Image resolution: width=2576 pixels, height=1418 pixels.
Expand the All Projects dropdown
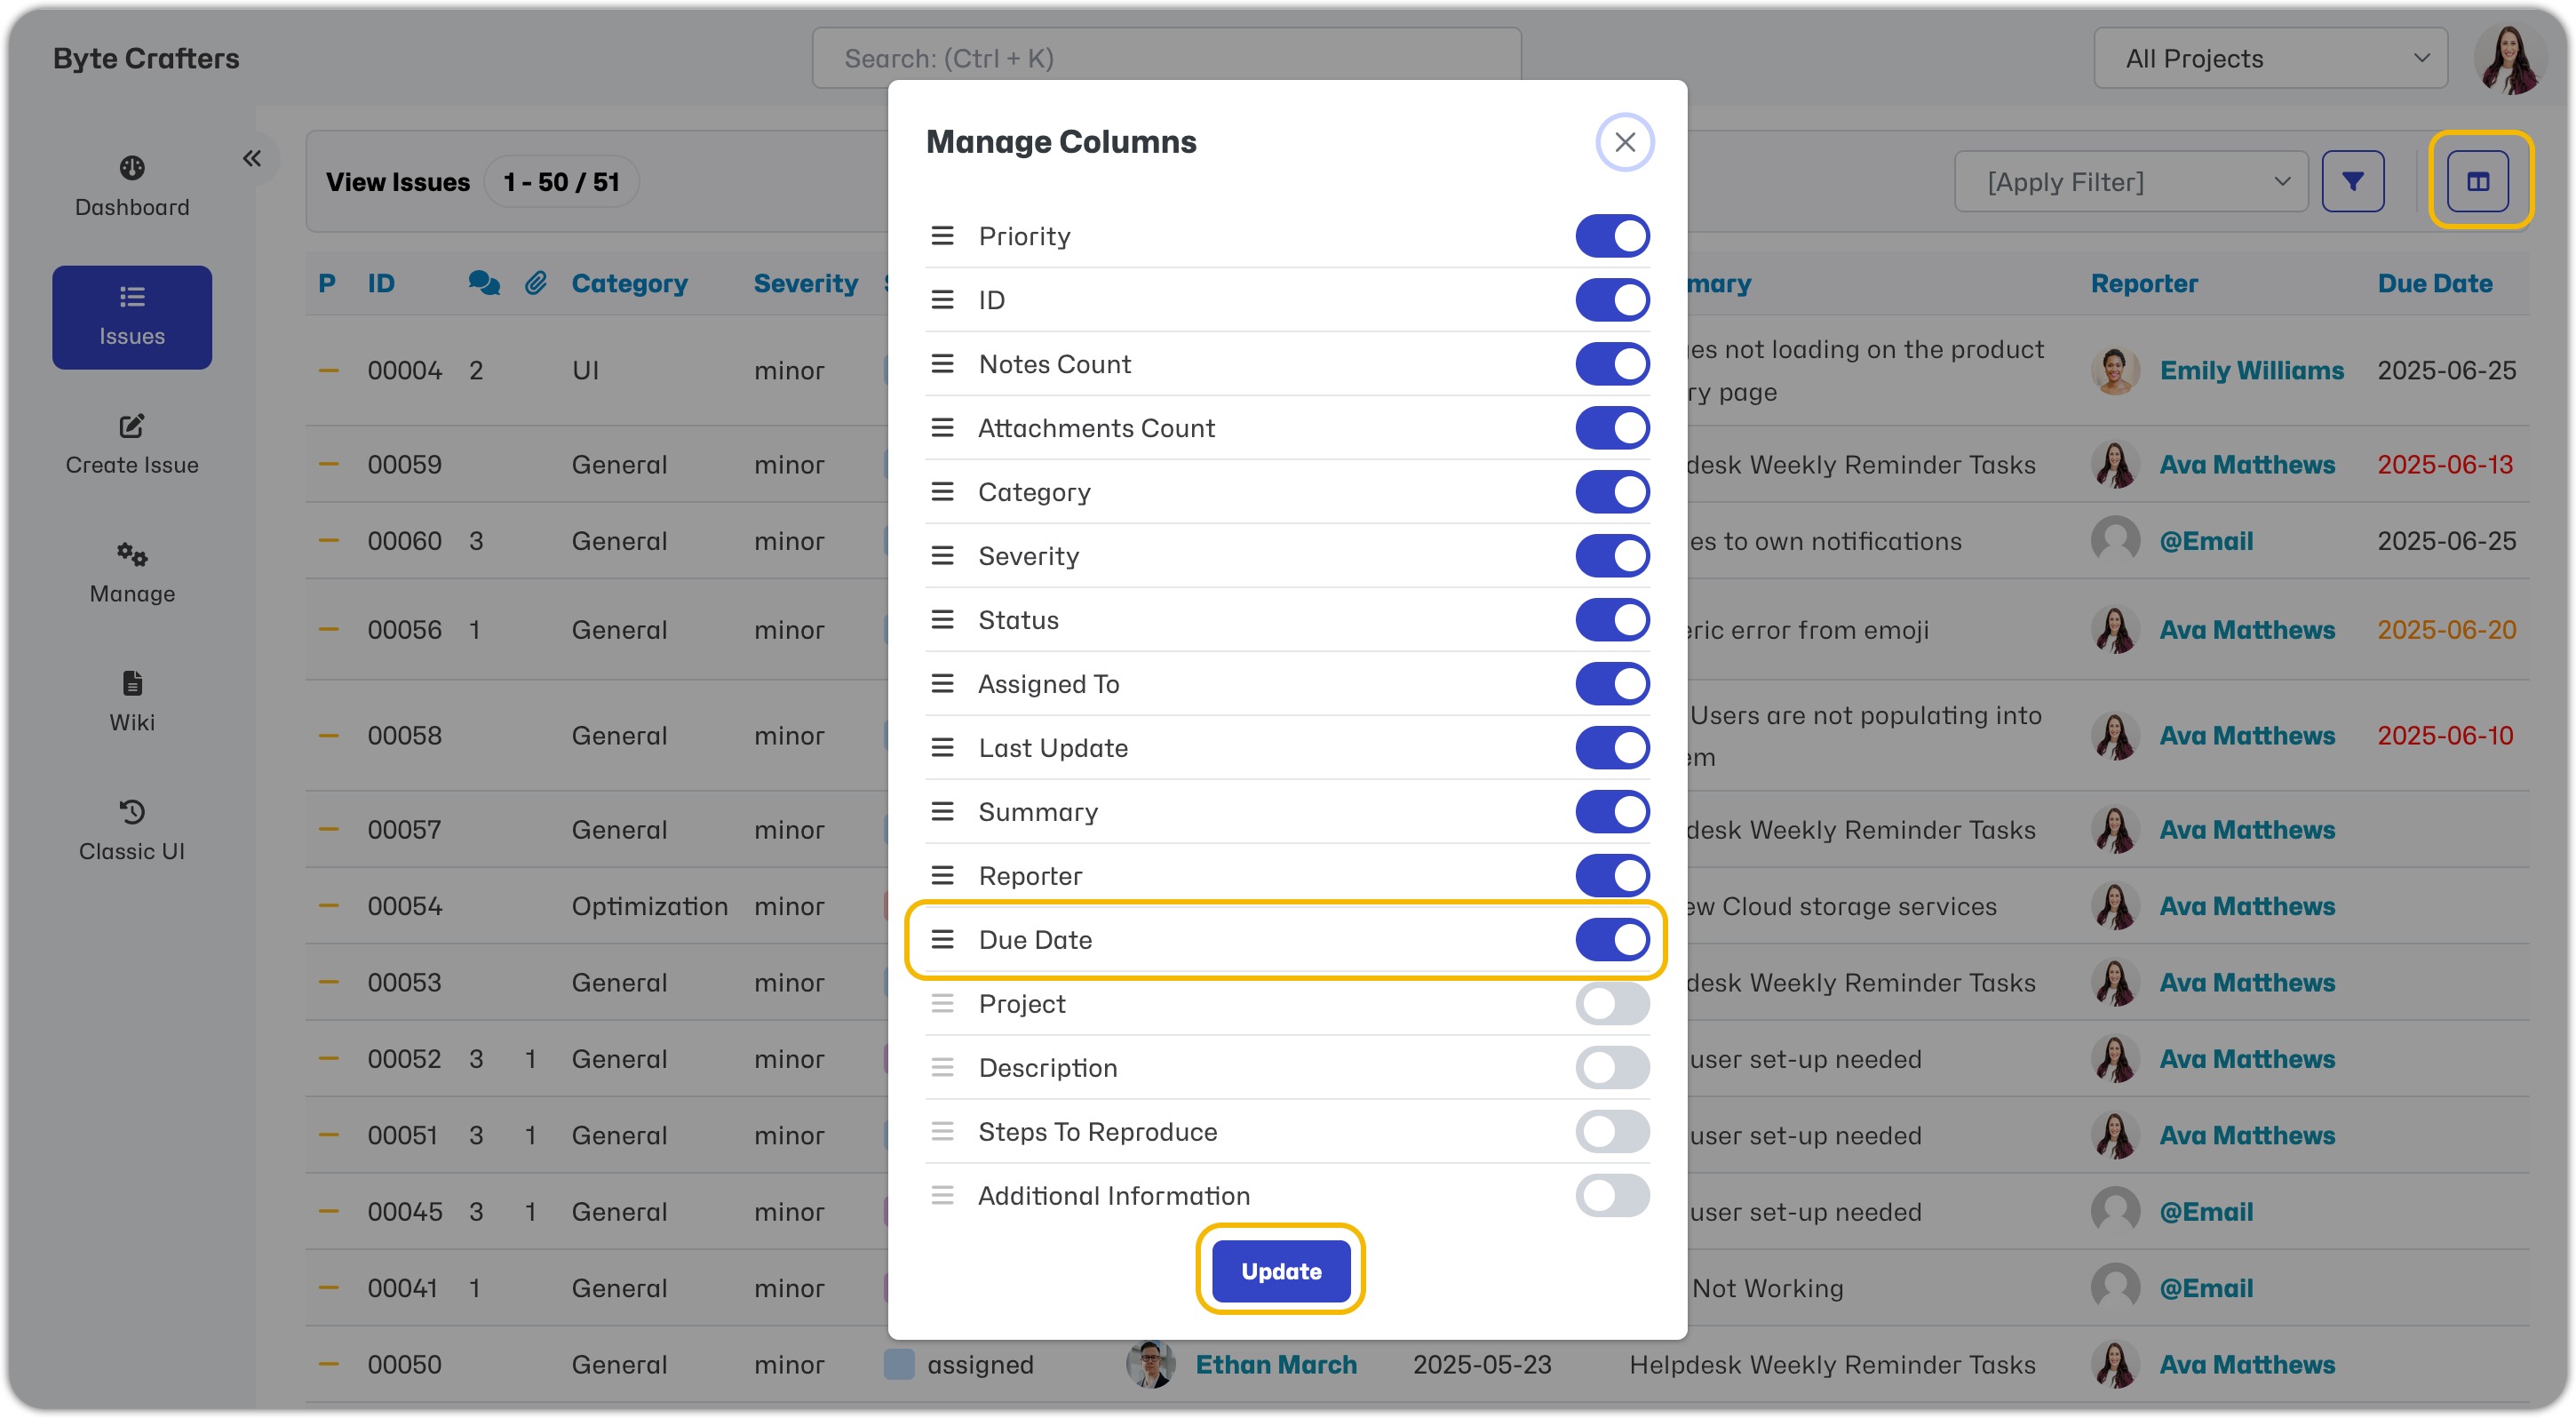click(x=2270, y=58)
